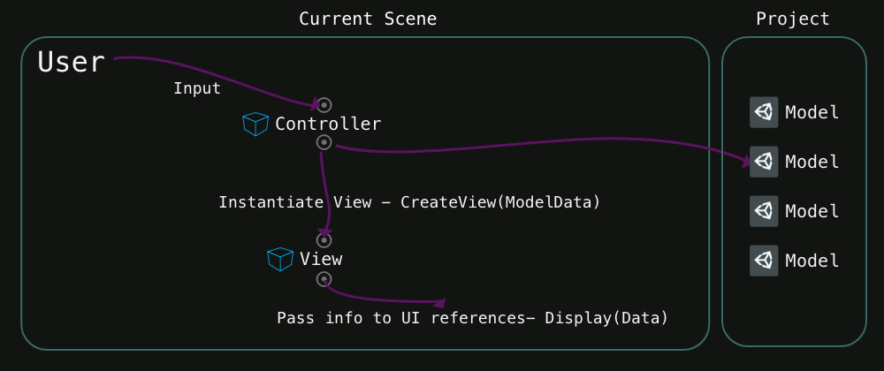Click the blue cube icon beside View
Screen dimensions: 884x371
tap(279, 259)
